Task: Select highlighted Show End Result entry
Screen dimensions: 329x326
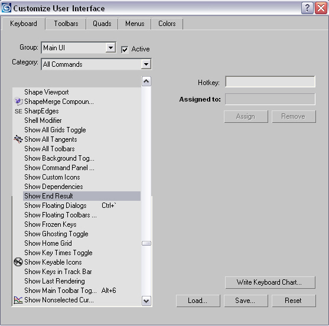Action: 82,196
